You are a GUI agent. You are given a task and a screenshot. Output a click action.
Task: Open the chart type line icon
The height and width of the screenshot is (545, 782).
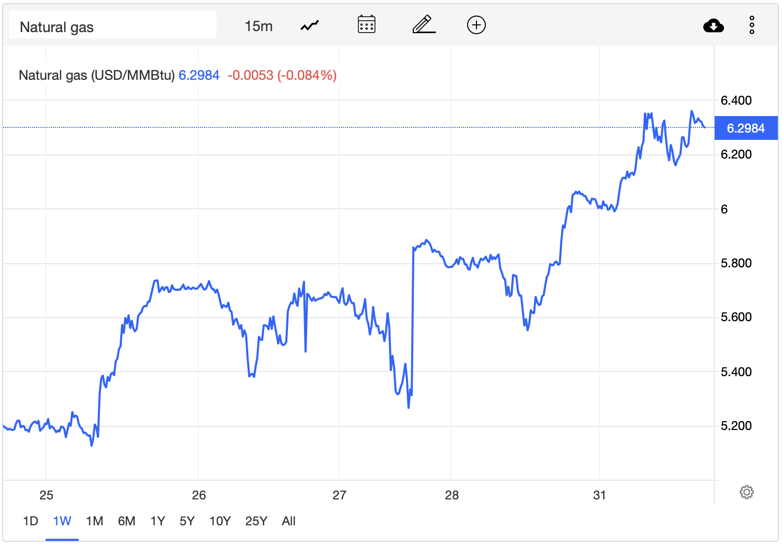310,25
